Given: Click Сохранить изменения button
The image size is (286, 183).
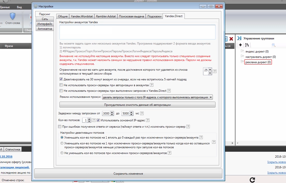Looking at the screenshot, I should click(128, 173).
